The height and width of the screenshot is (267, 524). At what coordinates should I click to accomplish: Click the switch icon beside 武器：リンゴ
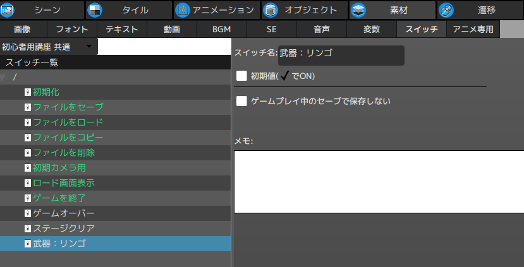coord(28,243)
